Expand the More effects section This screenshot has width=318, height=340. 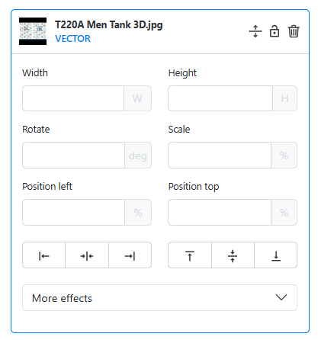(x=159, y=297)
